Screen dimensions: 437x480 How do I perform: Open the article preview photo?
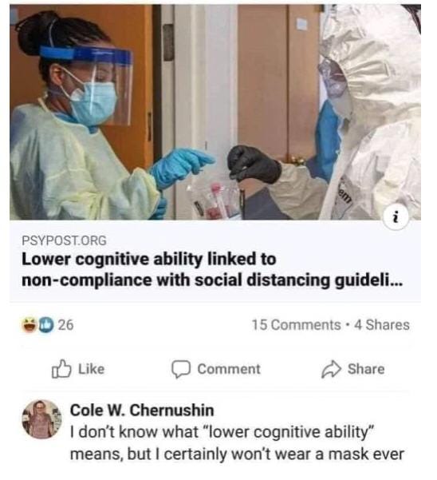coord(215,112)
